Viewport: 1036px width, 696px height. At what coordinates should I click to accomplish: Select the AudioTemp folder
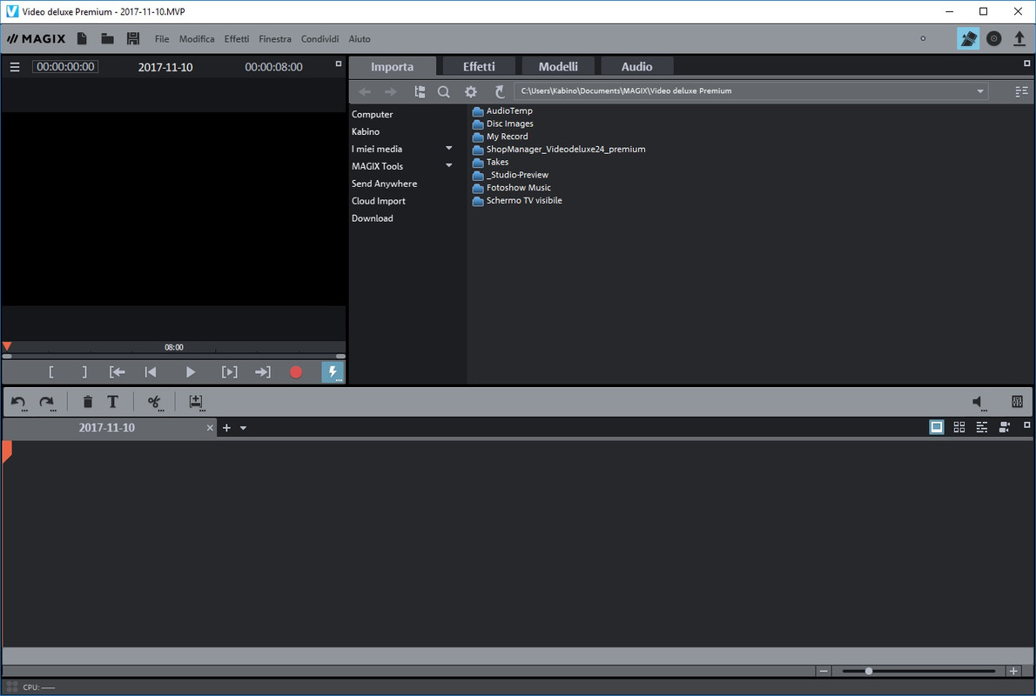pyautogui.click(x=502, y=111)
